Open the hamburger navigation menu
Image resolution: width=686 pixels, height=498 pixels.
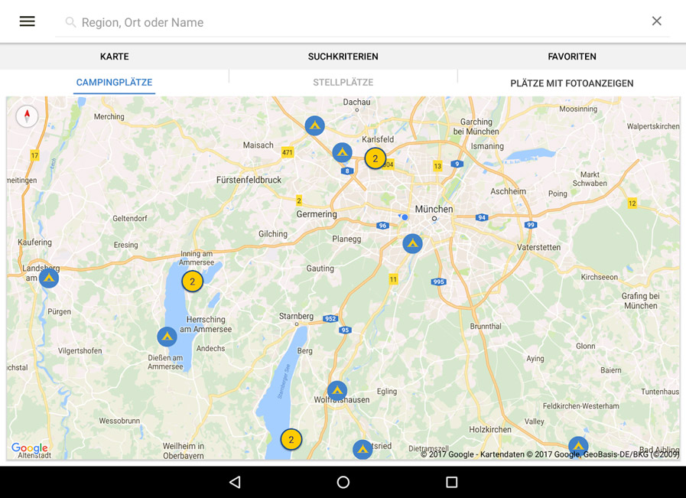pyautogui.click(x=27, y=21)
